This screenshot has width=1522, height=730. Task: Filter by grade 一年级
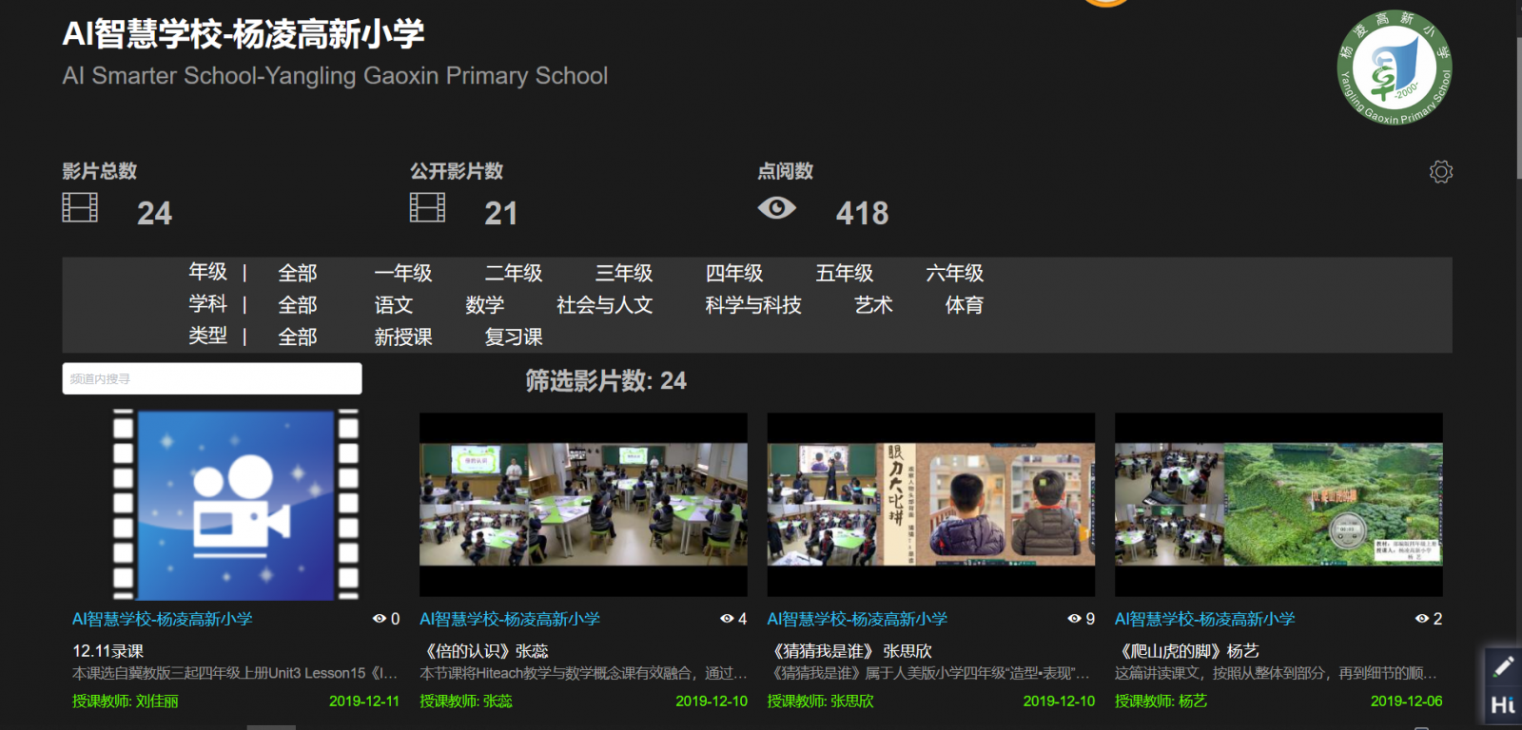tap(402, 274)
